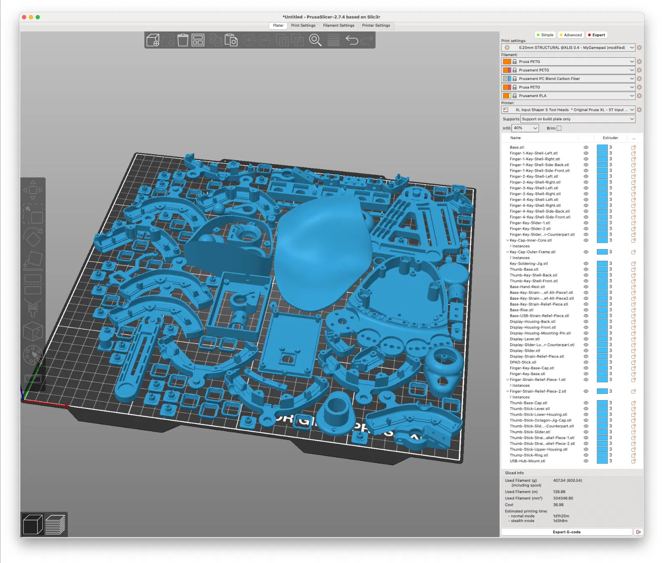Viewport: 663px width, 563px height.
Task: Arrange objects on the bed
Action: click(198, 40)
